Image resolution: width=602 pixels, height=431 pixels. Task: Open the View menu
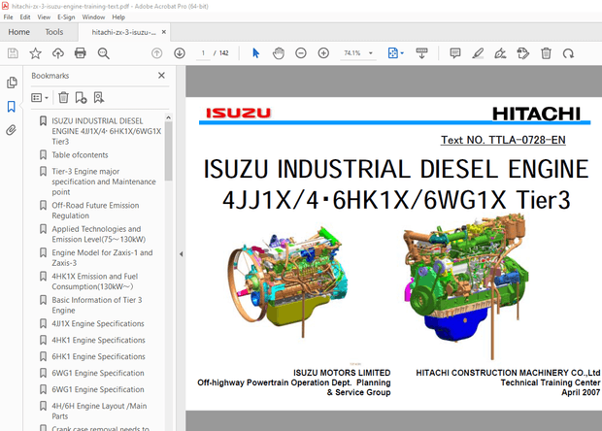[44, 17]
